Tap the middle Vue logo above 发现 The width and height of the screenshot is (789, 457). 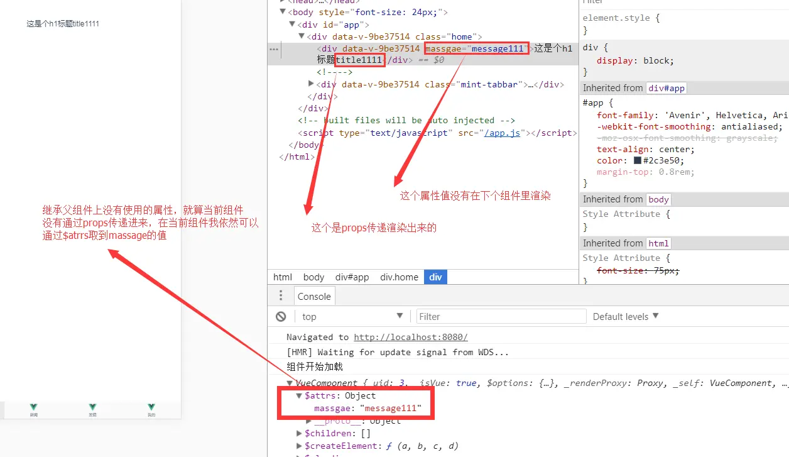pyautogui.click(x=93, y=407)
